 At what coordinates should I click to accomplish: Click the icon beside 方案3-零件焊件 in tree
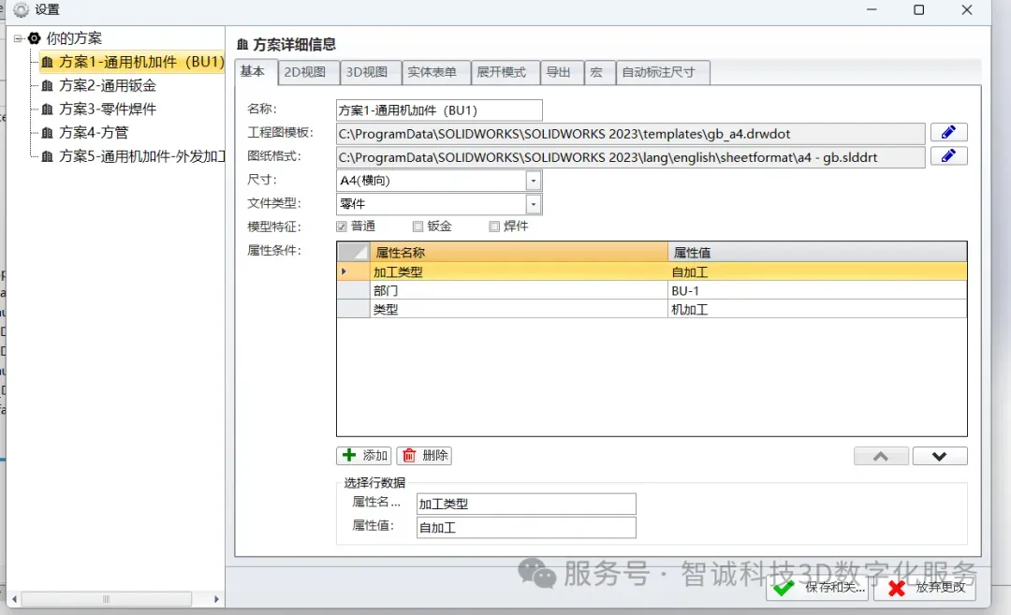click(x=46, y=108)
